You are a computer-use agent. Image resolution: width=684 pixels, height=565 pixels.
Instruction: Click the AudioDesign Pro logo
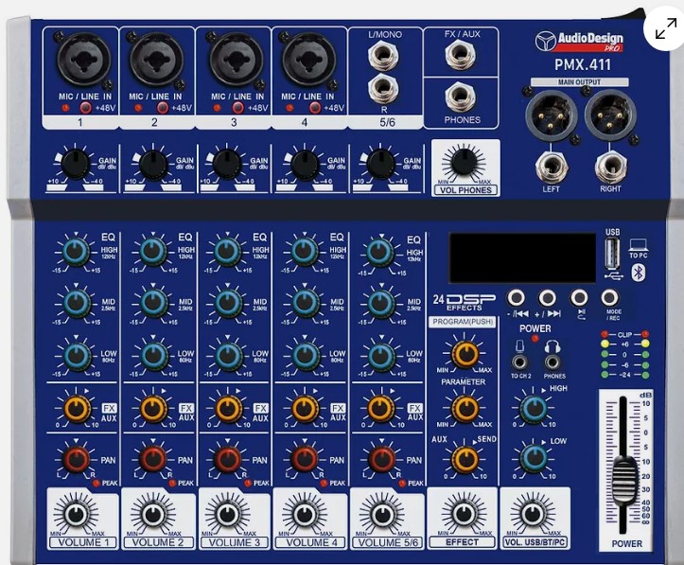(579, 42)
